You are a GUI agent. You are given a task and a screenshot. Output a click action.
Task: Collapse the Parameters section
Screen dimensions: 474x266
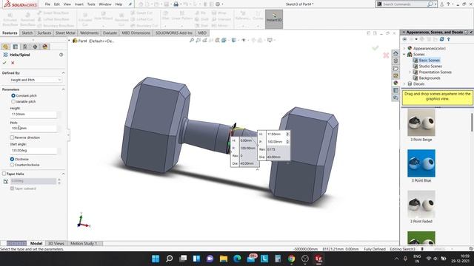point(63,89)
